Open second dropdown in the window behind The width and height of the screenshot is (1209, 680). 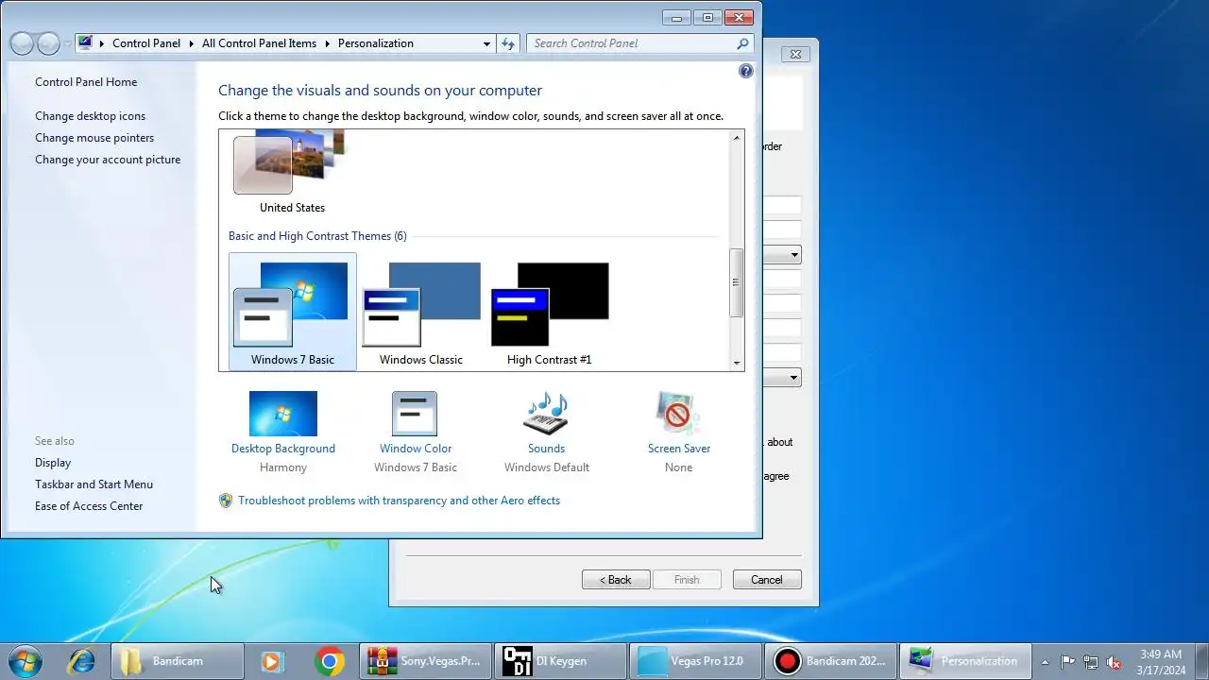(794, 378)
